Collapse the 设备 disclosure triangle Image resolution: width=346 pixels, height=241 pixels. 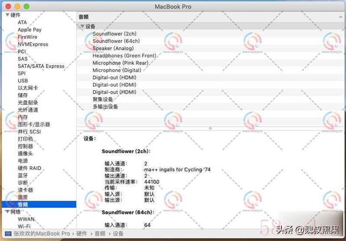point(82,26)
